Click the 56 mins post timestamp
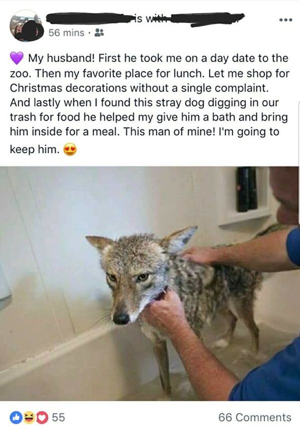This screenshot has width=300, height=432. pos(66,33)
